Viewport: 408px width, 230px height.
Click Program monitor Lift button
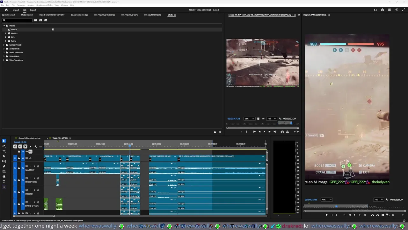click(373, 215)
